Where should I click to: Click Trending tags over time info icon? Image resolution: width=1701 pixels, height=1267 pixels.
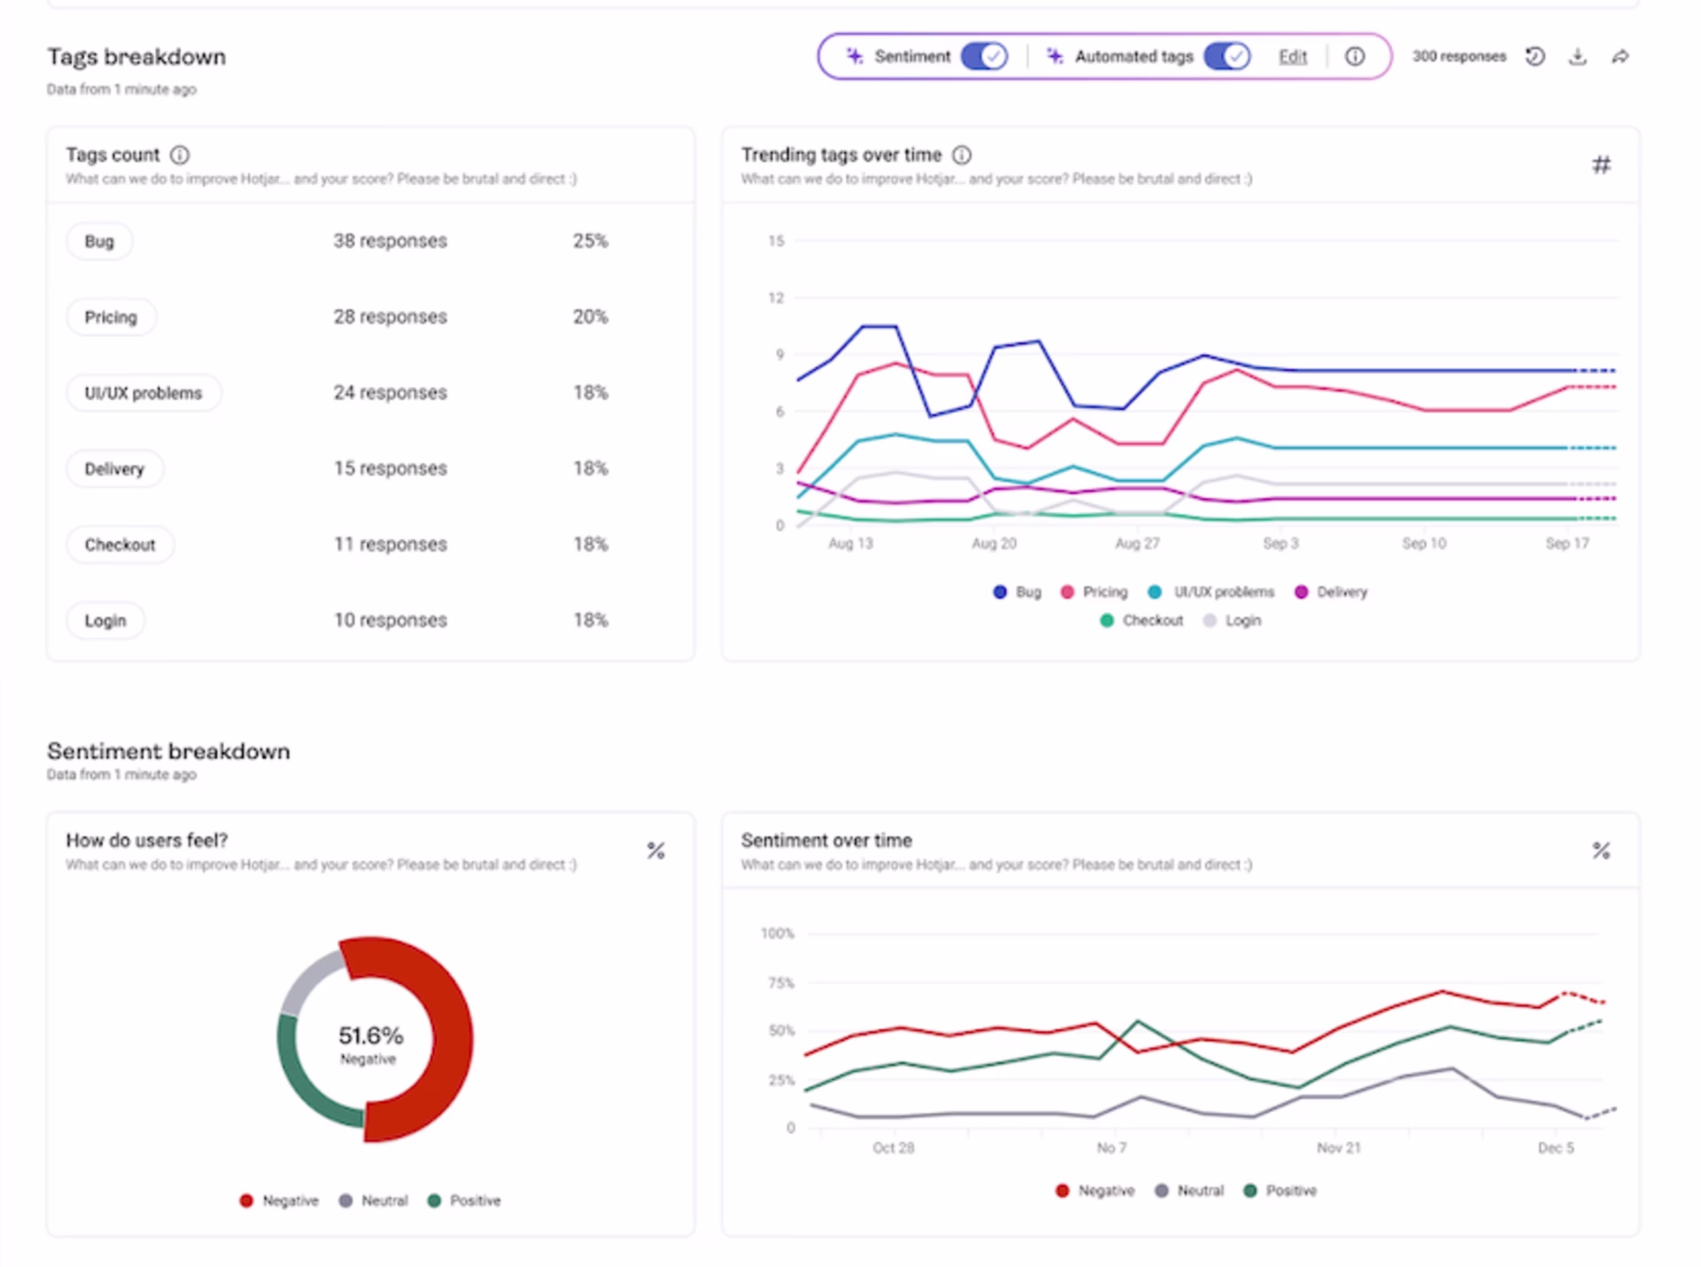tap(961, 155)
